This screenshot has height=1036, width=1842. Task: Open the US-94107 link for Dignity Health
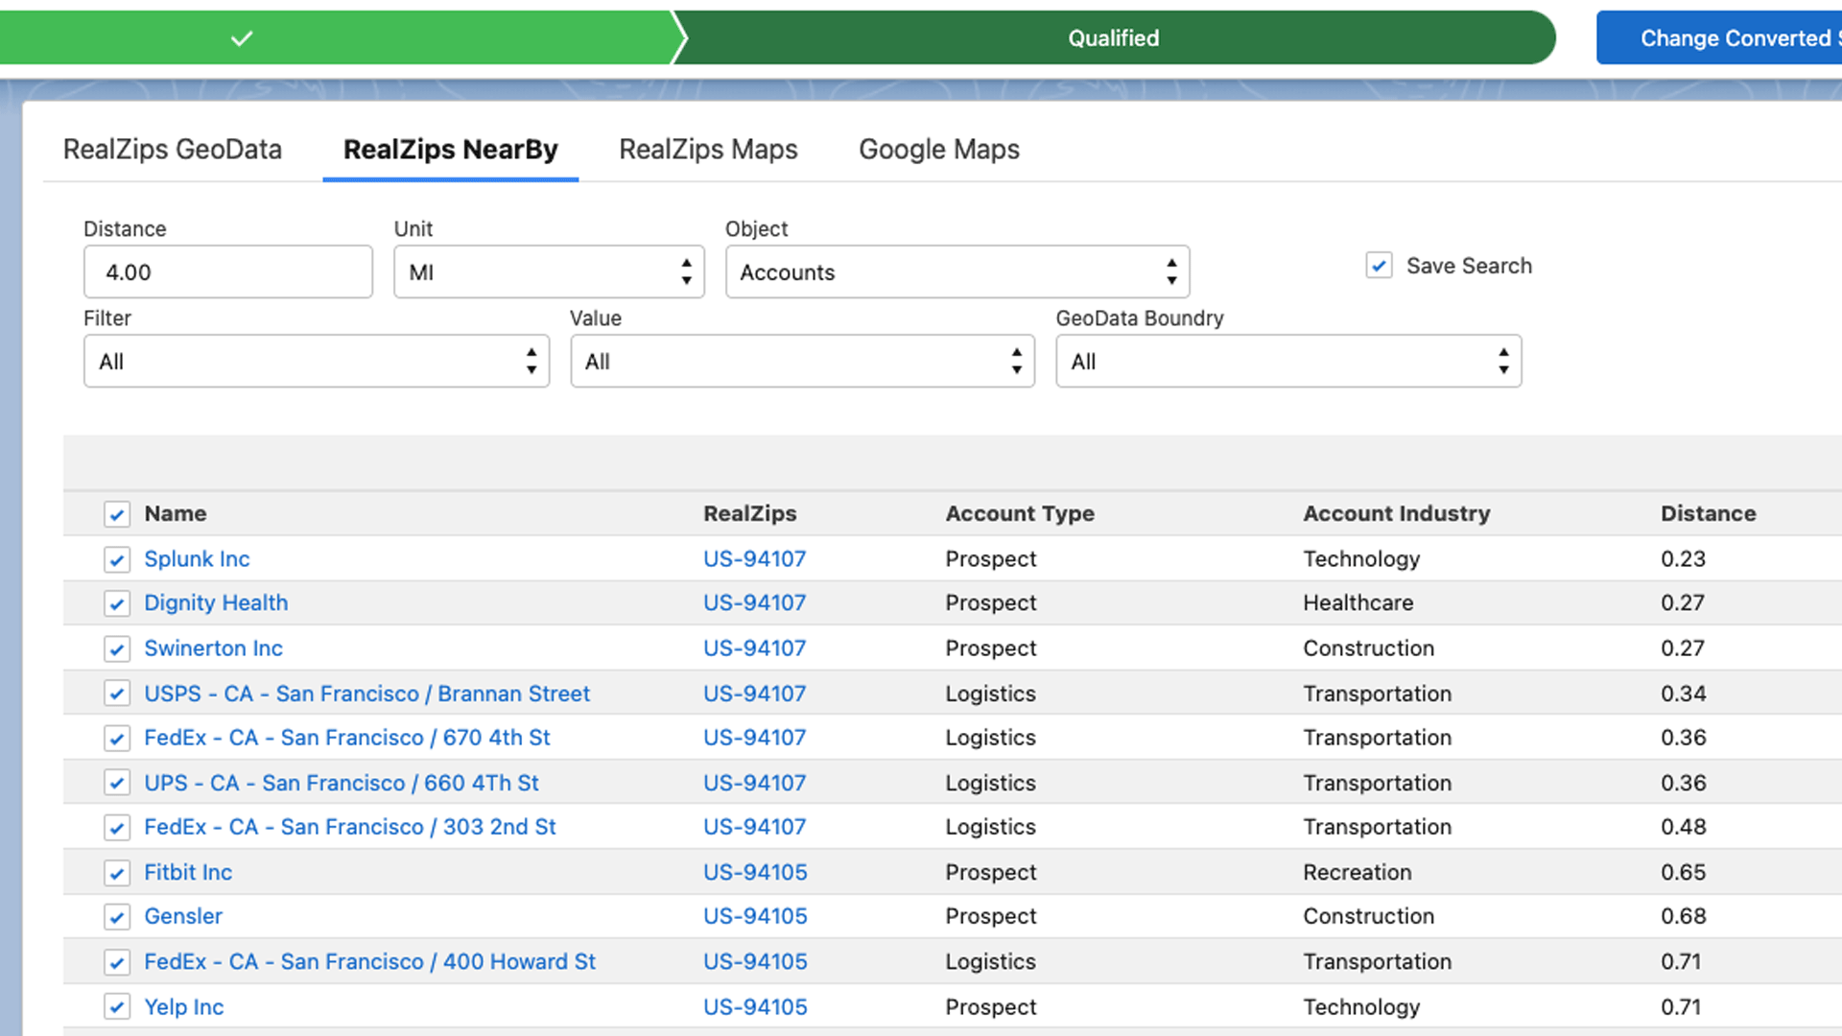(754, 603)
